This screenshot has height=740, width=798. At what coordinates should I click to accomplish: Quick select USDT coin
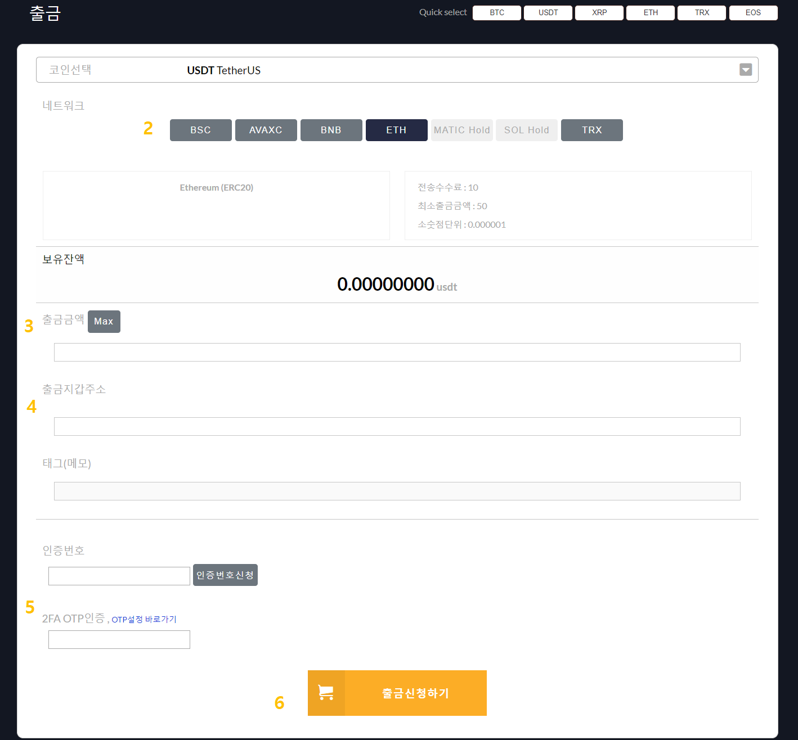click(x=548, y=12)
